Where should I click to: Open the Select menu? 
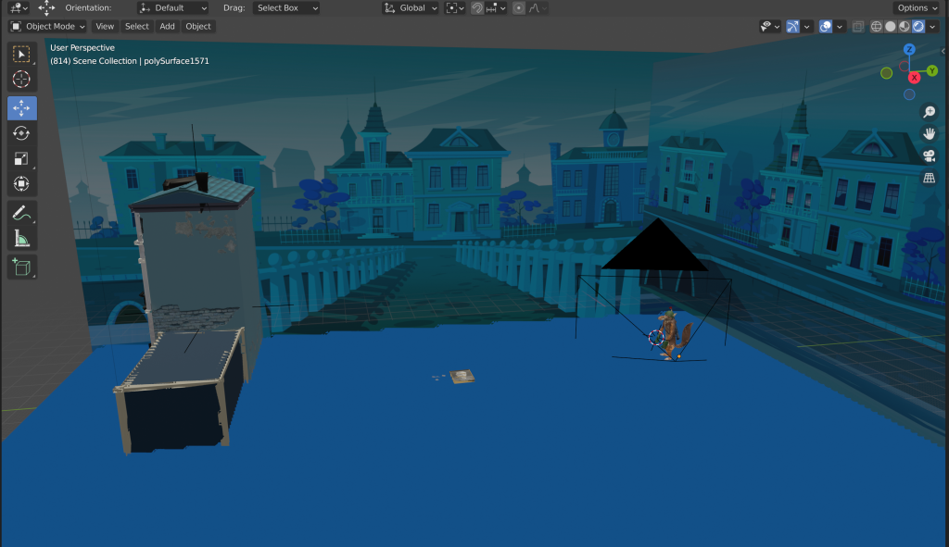point(137,27)
